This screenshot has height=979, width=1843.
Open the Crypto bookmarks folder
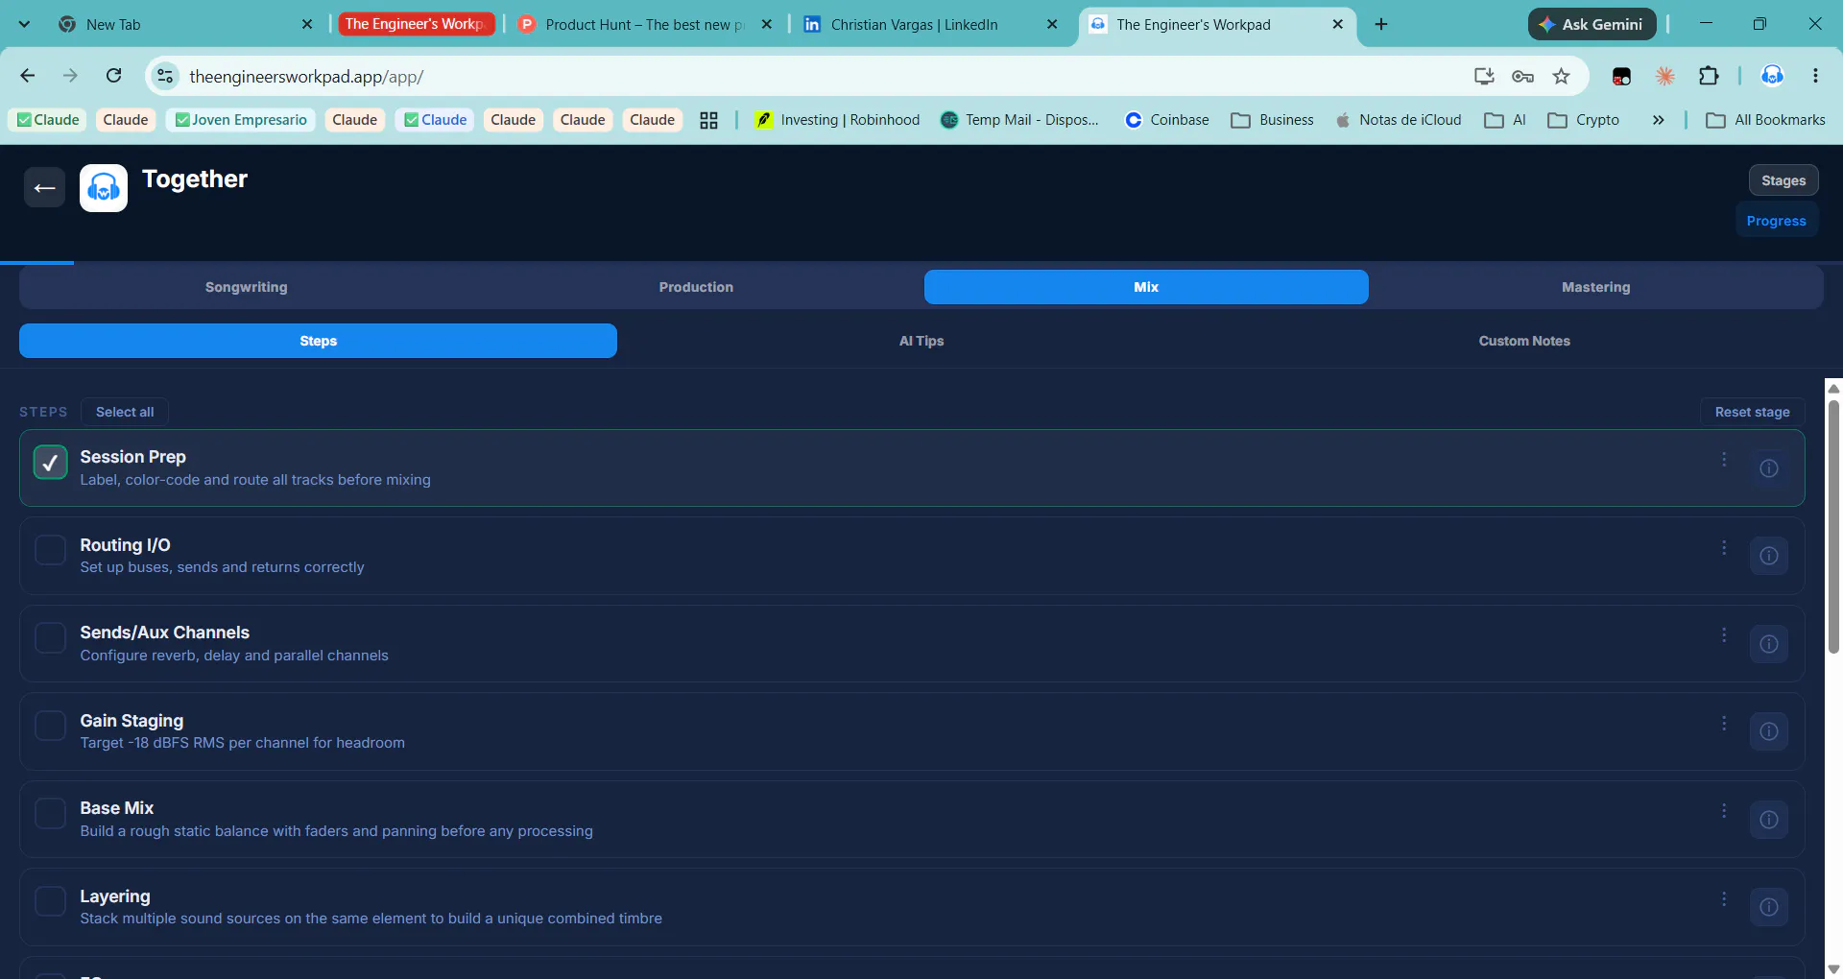tap(1584, 120)
